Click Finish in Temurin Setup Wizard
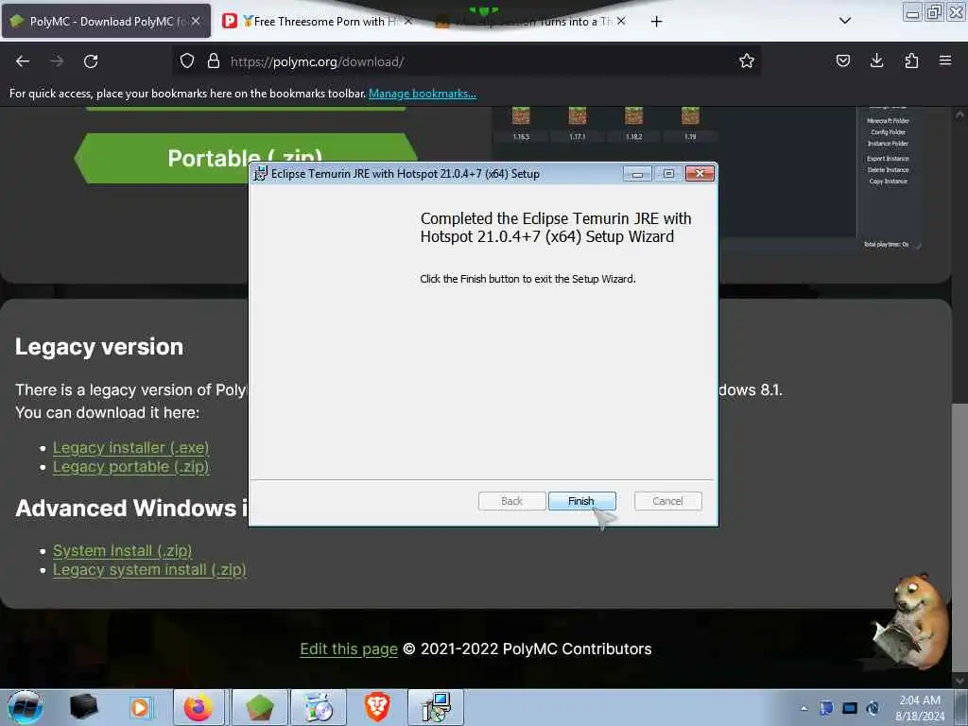Screen dimensions: 968x726 pos(581,501)
